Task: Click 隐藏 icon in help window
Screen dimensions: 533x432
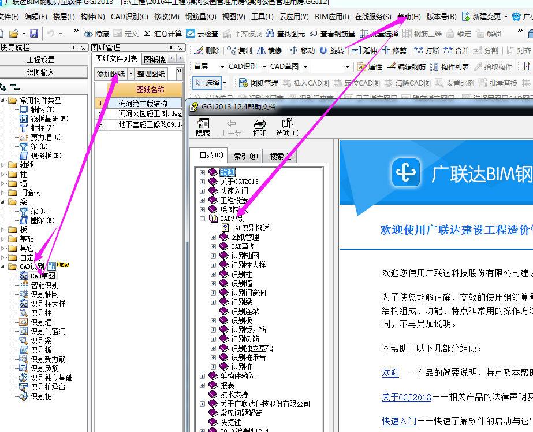Action: 203,127
